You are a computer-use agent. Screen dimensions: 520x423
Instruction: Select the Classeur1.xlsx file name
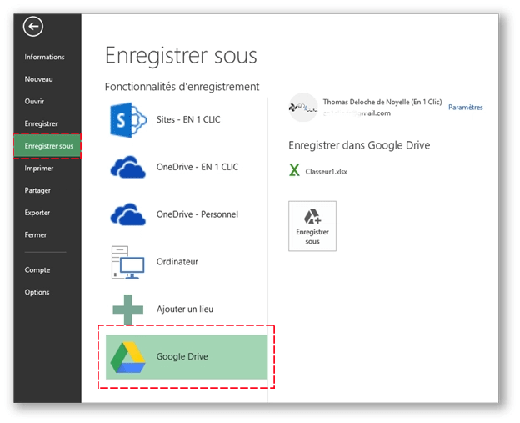pyautogui.click(x=327, y=172)
